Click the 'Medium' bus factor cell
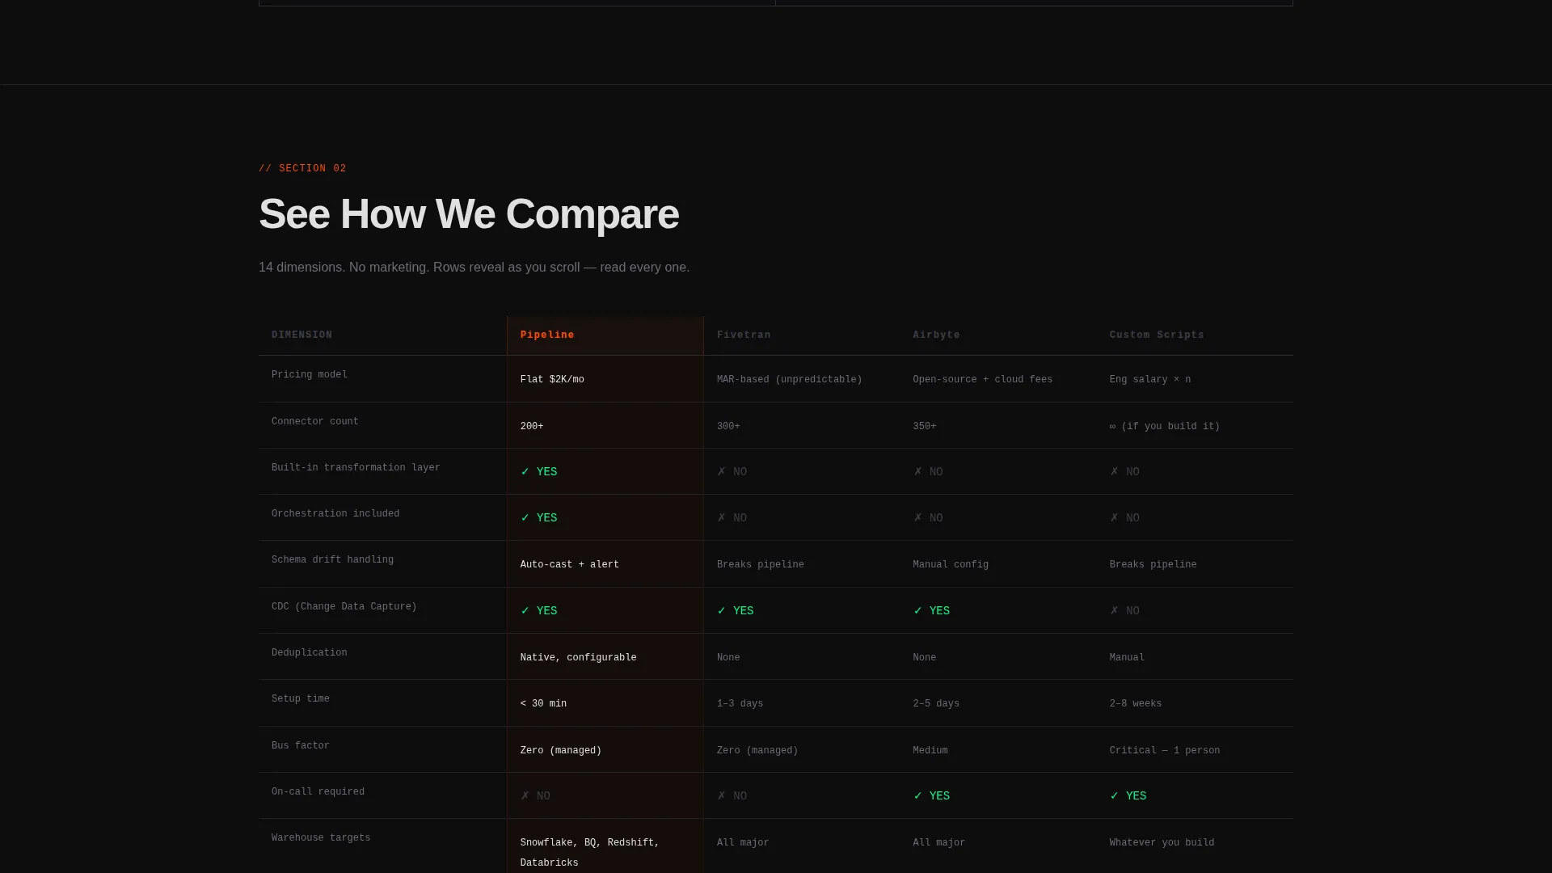The height and width of the screenshot is (873, 1552). [930, 750]
